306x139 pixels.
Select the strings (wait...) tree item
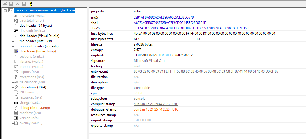click(x=30, y=103)
